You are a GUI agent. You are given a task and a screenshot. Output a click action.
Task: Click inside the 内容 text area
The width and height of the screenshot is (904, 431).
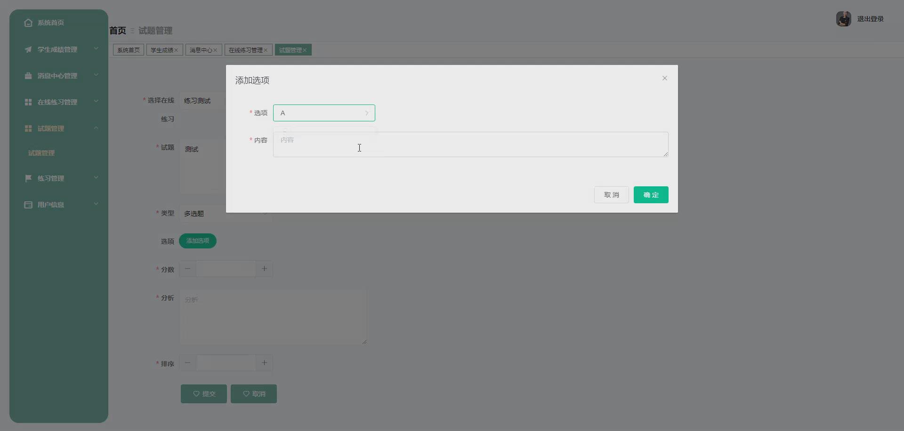coord(470,144)
